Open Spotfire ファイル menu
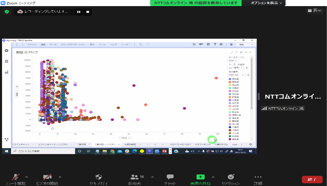 32,44
